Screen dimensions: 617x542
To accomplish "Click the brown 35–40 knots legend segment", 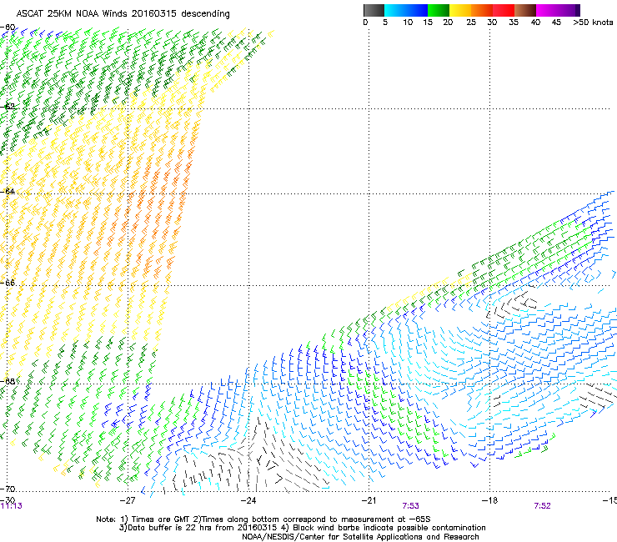I will click(x=525, y=10).
